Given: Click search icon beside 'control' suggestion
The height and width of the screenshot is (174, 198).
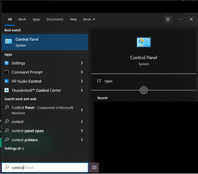Looking at the screenshot, I should [x=7, y=122].
